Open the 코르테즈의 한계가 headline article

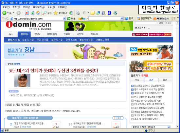53,70
